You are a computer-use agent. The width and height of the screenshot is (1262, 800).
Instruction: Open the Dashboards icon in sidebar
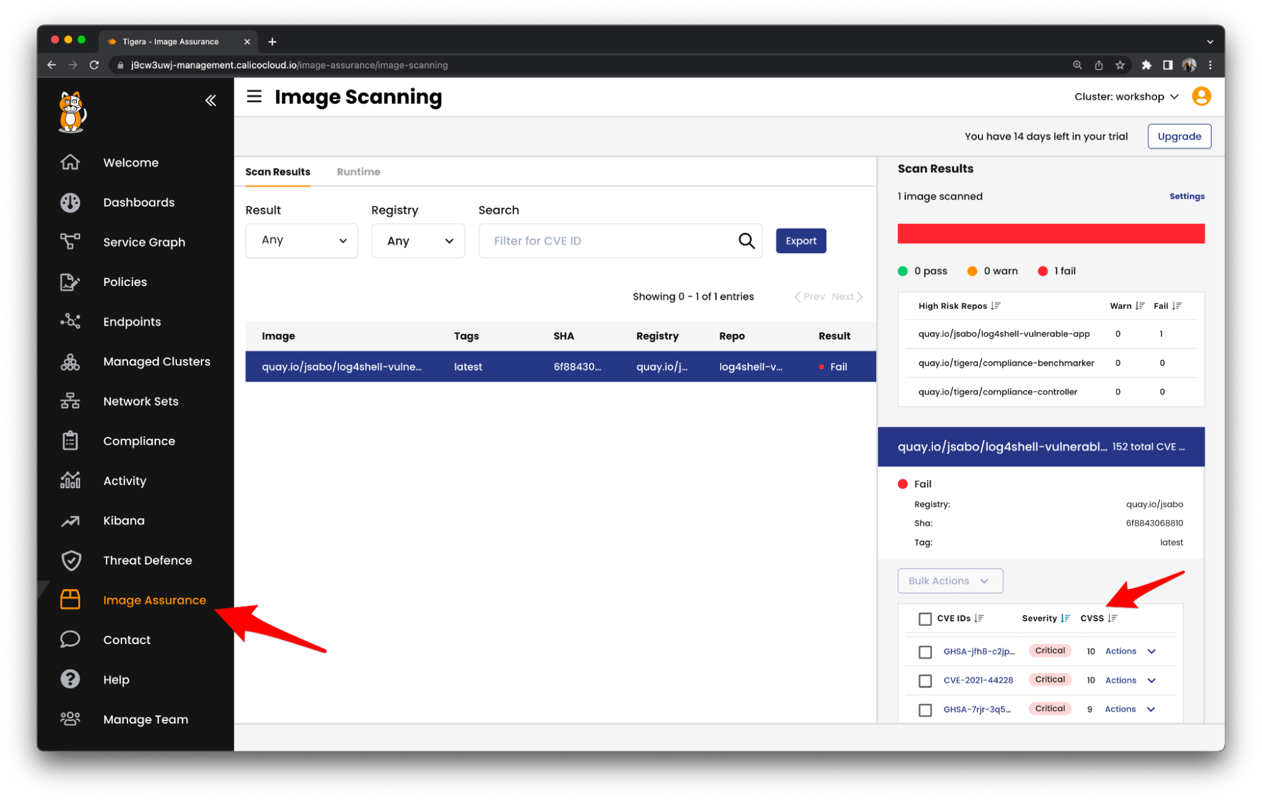(70, 202)
